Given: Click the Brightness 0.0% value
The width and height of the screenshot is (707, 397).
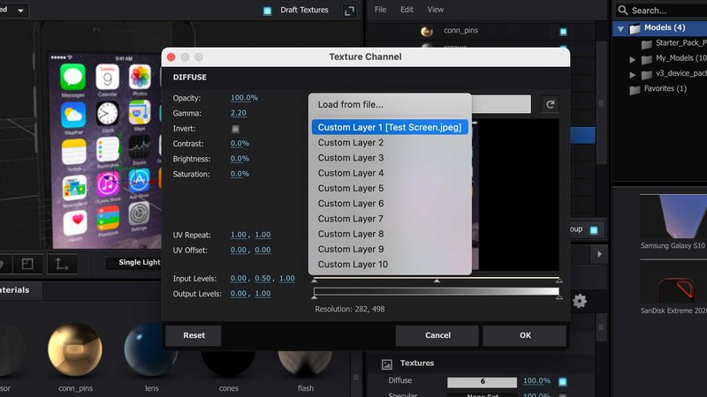Looking at the screenshot, I should (239, 159).
